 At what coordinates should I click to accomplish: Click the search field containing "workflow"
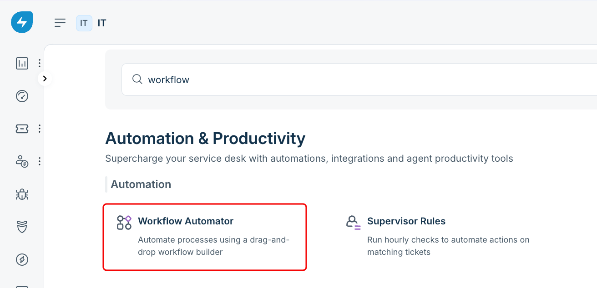point(359,79)
